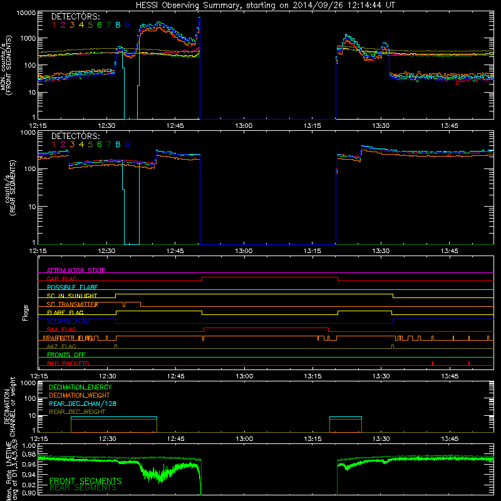Select dark green detector 7 in front segments legend
Screen dimensions: 501x501
click(108, 25)
